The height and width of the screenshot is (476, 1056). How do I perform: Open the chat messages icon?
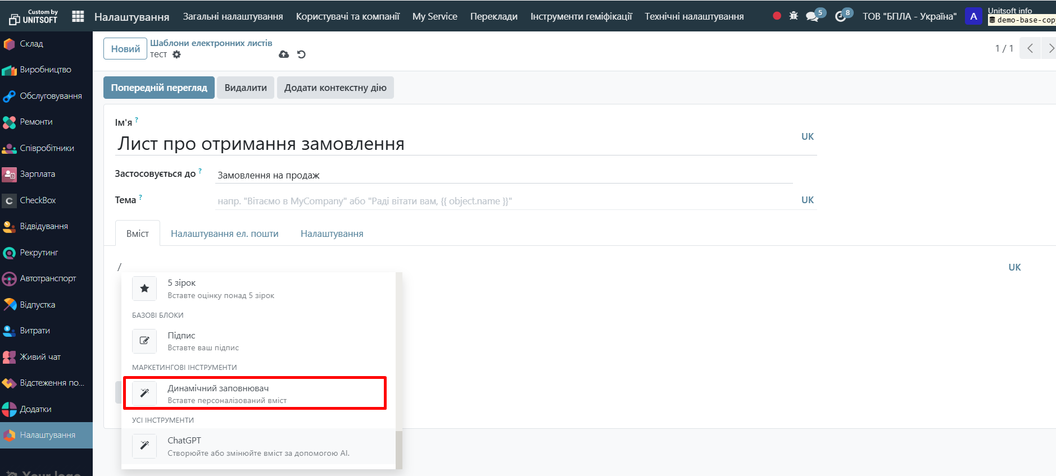tap(812, 16)
